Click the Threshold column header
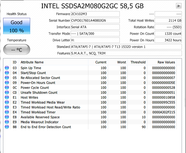Viewport: 186px width, 153px height. (138, 62)
